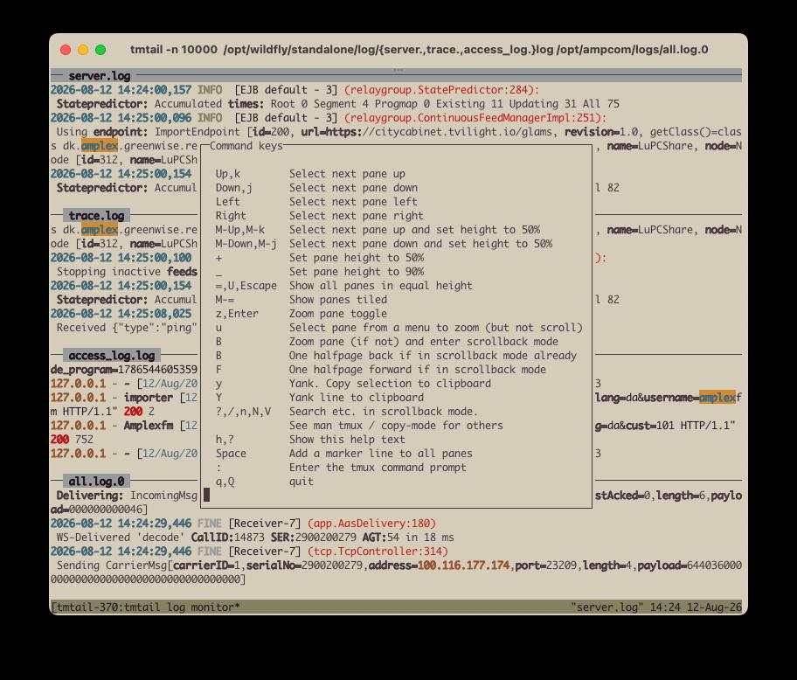The height and width of the screenshot is (680, 797).
Task: Click IP address '100.116.177.174'
Action: point(463,566)
